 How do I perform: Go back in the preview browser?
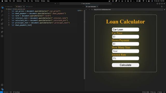[86, 10]
